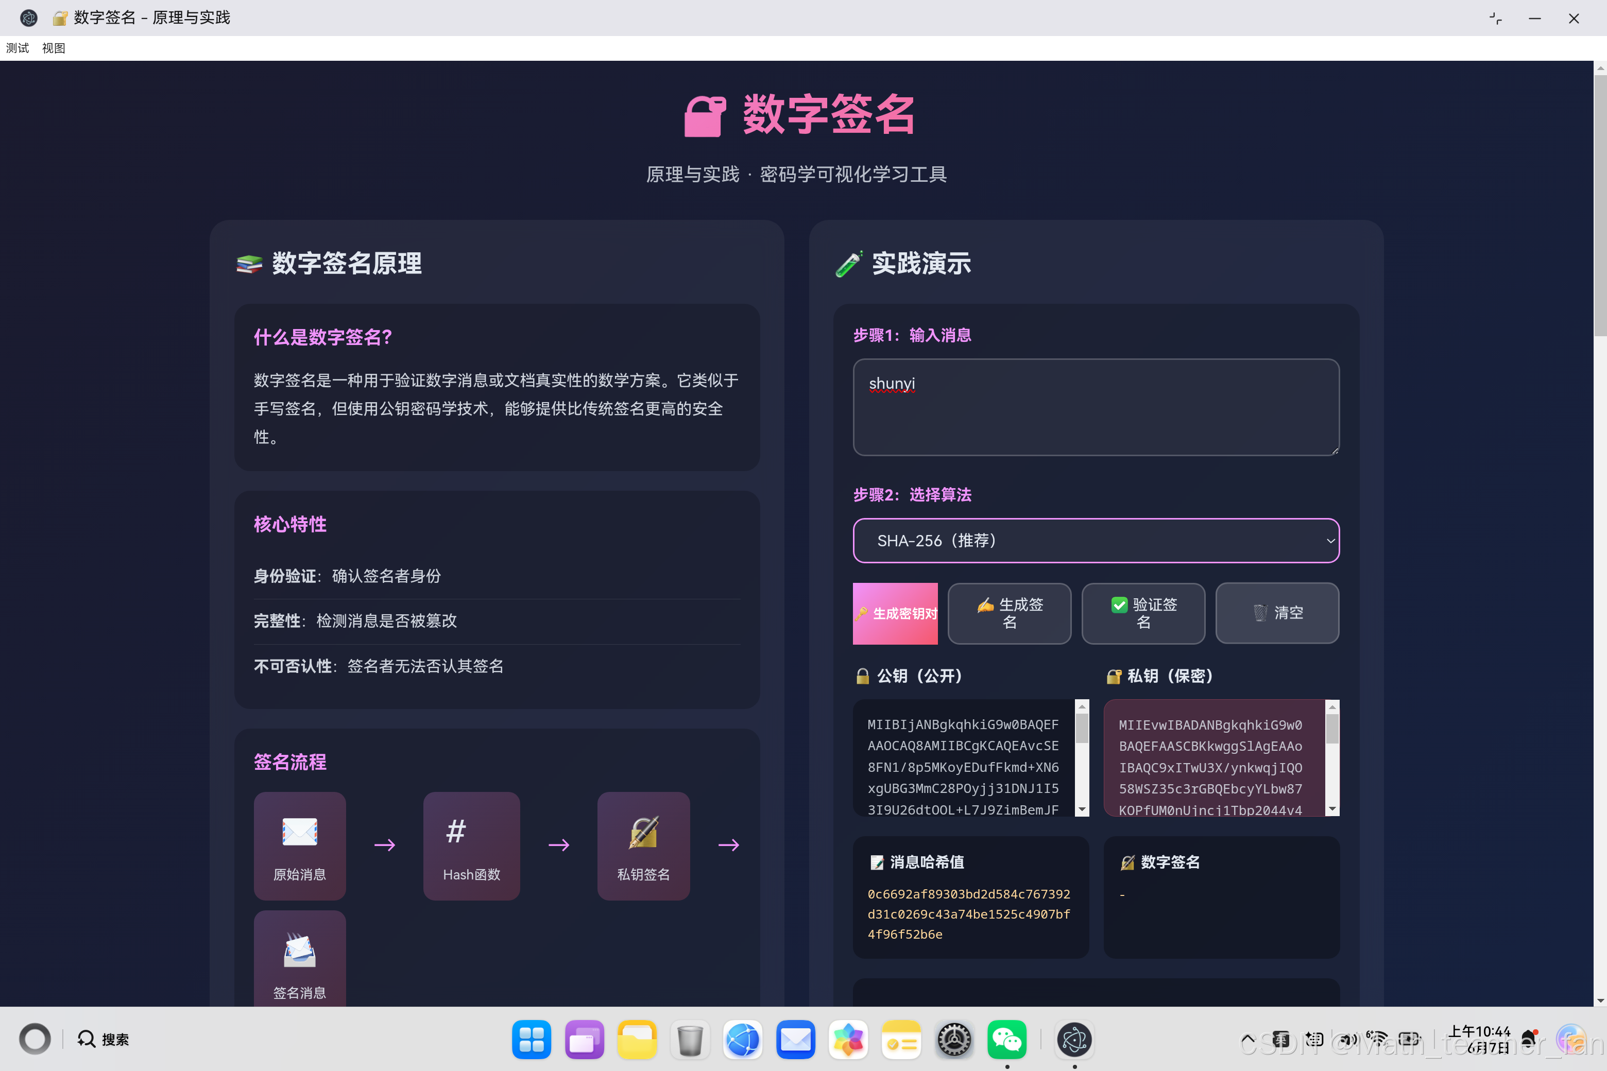Click the pen icon beside 数字签名 result
The width and height of the screenshot is (1607, 1071).
tap(1128, 862)
